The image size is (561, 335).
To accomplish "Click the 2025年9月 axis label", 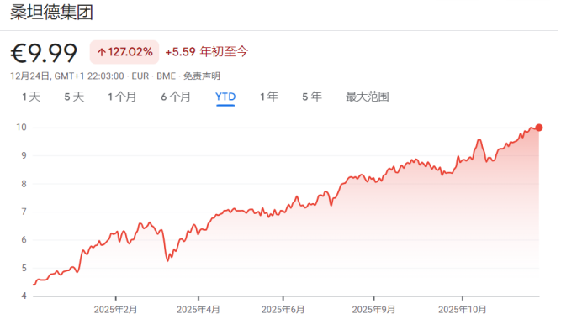I will pyautogui.click(x=373, y=310).
